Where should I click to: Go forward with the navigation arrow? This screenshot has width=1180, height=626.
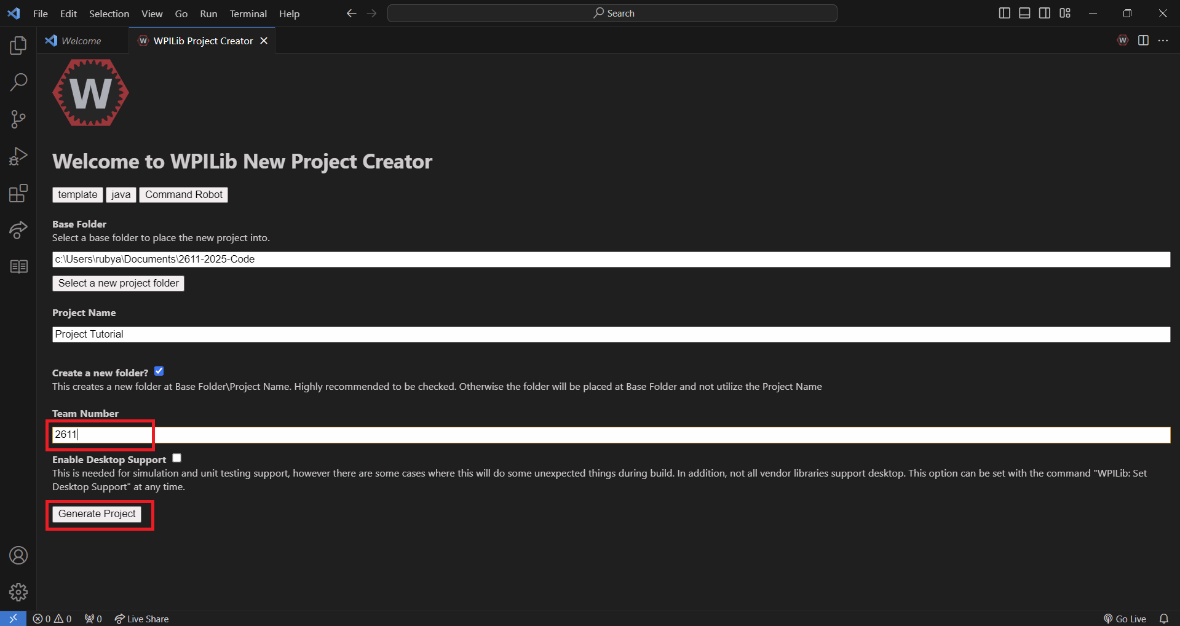click(x=371, y=14)
